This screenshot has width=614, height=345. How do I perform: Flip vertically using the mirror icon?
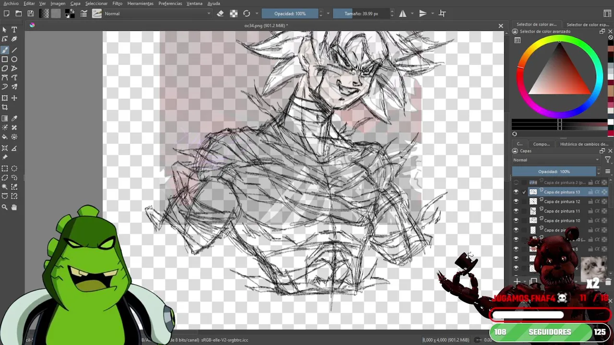(423, 13)
